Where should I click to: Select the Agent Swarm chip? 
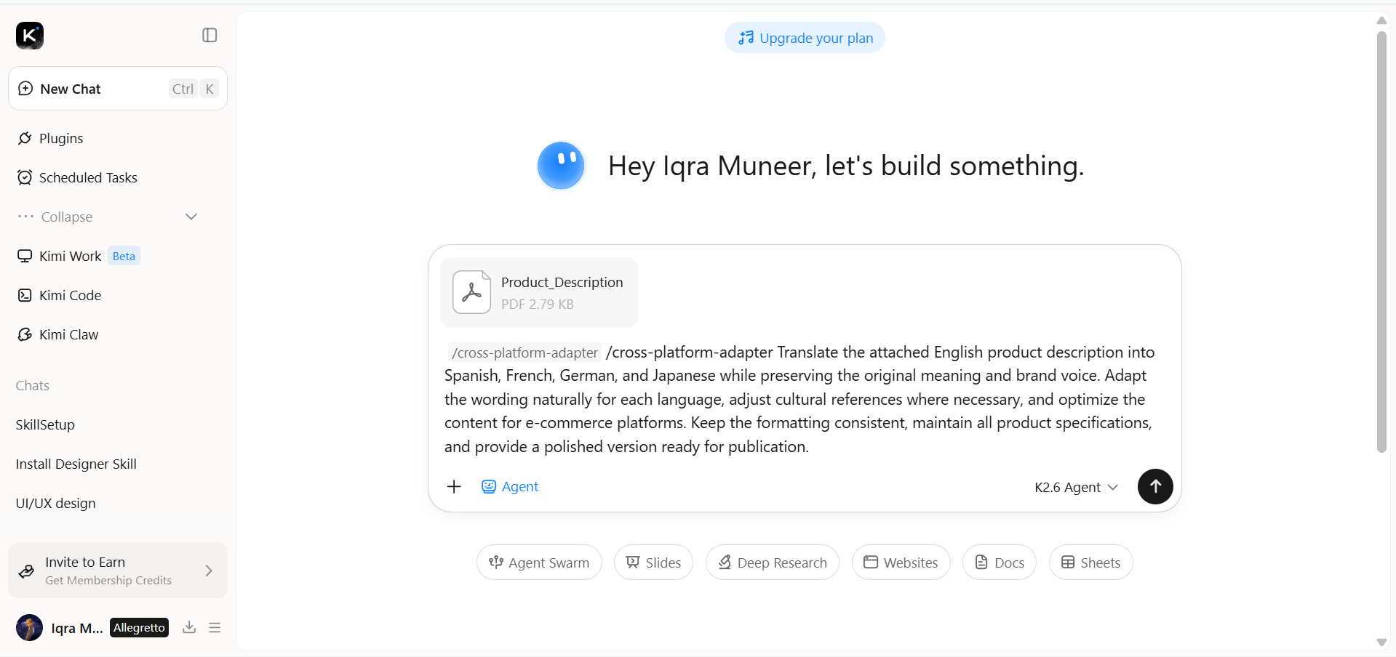point(539,563)
